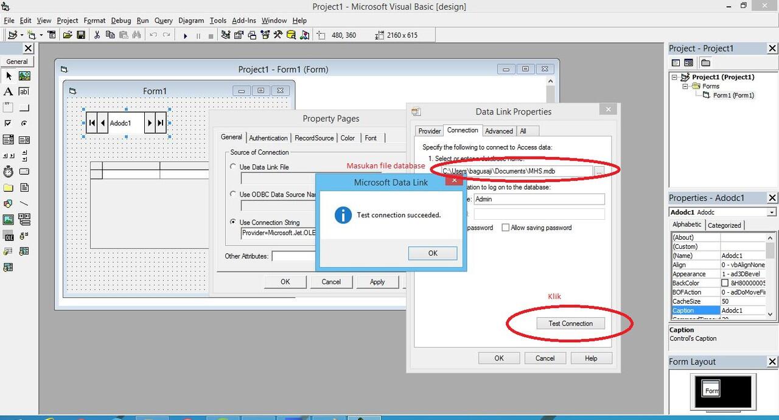Click the Properties list scrollbar down arrow

771,313
